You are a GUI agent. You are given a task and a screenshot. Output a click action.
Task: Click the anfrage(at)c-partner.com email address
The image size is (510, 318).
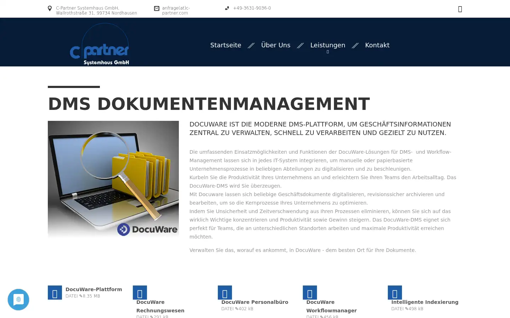point(176,11)
